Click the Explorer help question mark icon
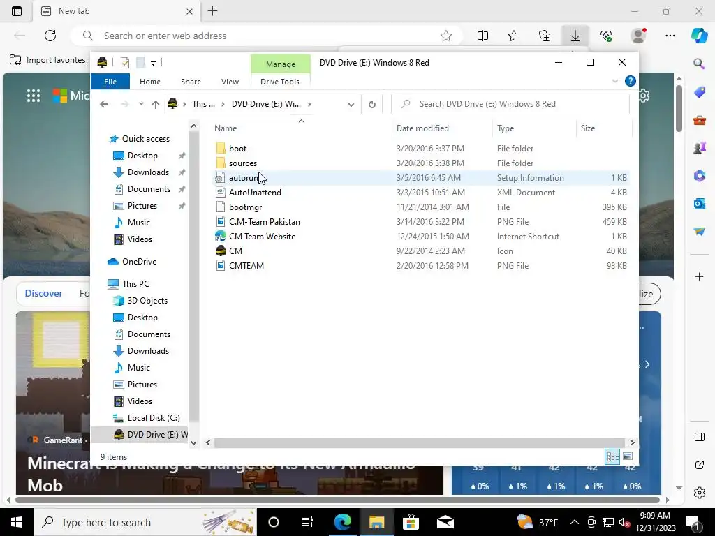This screenshot has height=536, width=715. (x=631, y=81)
